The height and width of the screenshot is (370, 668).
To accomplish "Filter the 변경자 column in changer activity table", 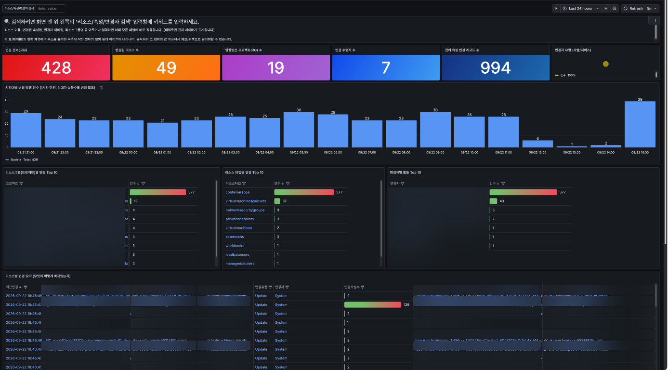I will tap(403, 183).
